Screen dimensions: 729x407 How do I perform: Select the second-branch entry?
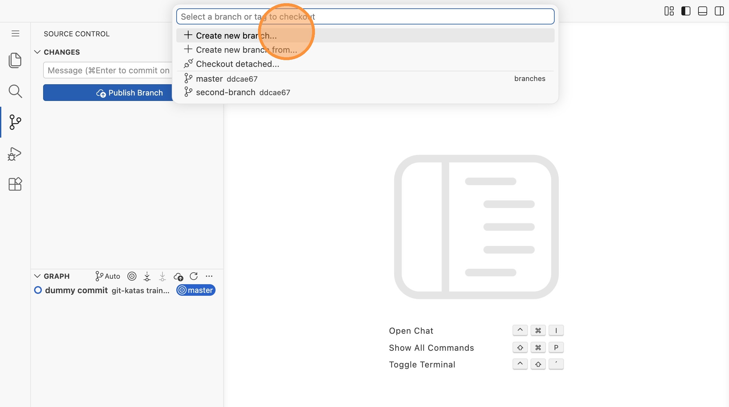(x=226, y=93)
